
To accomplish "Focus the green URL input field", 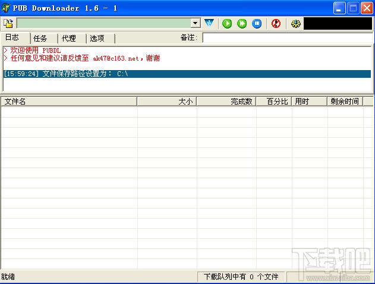I will pyautogui.click(x=104, y=23).
